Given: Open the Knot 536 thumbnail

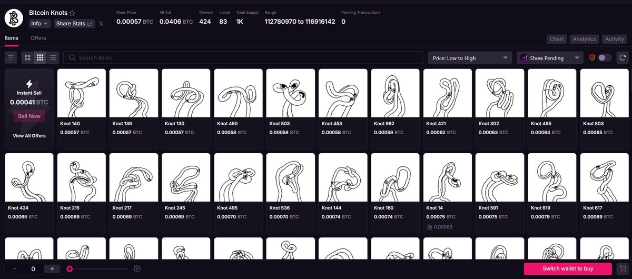Looking at the screenshot, I should (291, 177).
